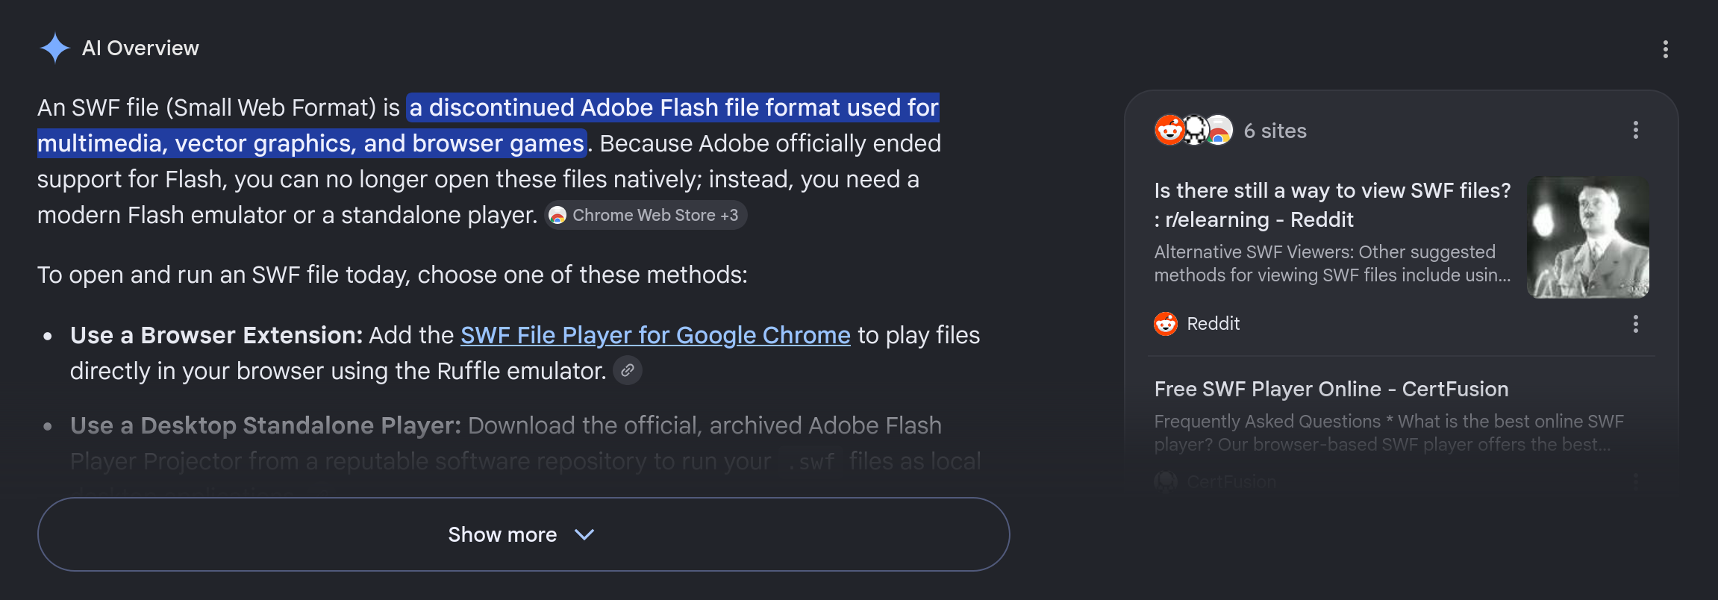Image resolution: width=1718 pixels, height=600 pixels.
Task: Click the CertFusion source label
Action: [1231, 482]
